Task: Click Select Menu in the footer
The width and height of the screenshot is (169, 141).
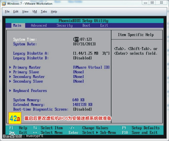Action: pyautogui.click(x=52, y=133)
